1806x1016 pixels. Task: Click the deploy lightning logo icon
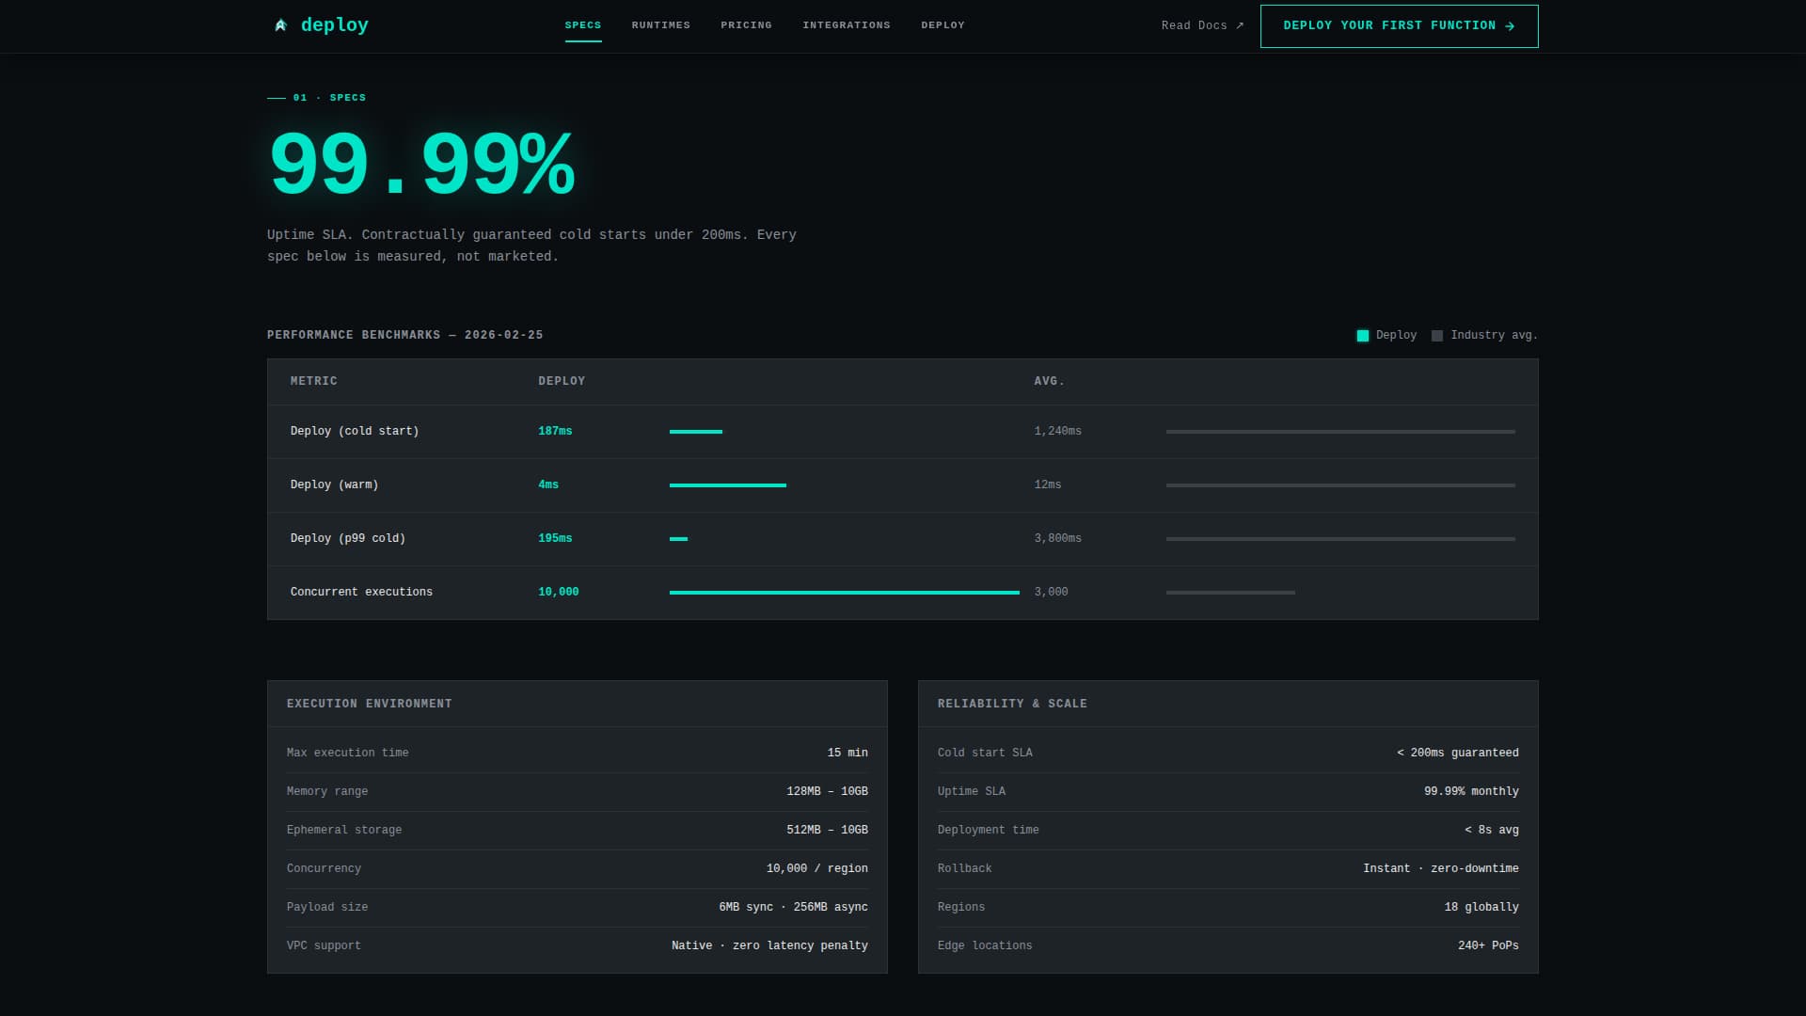click(280, 24)
